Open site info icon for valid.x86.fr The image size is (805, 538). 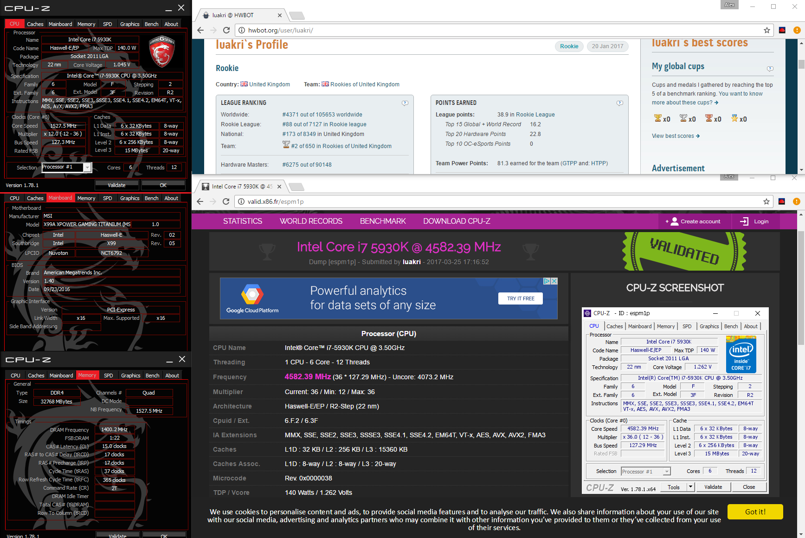[241, 201]
